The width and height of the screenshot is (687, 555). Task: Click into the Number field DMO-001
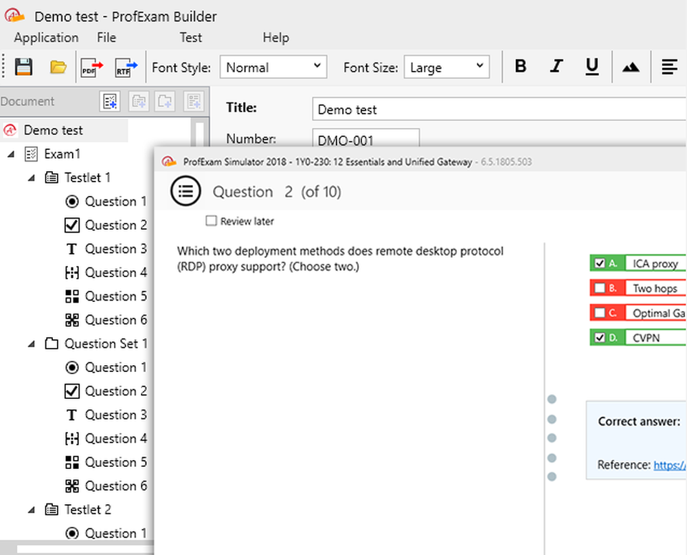pyautogui.click(x=366, y=138)
